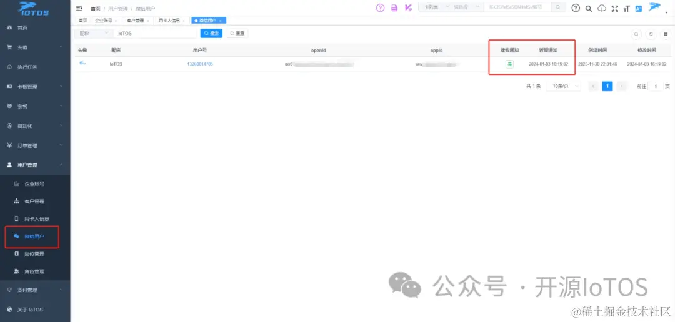Image resolution: width=675 pixels, height=322 pixels.
Task: Click the 重置 reset button
Action: tap(237, 33)
